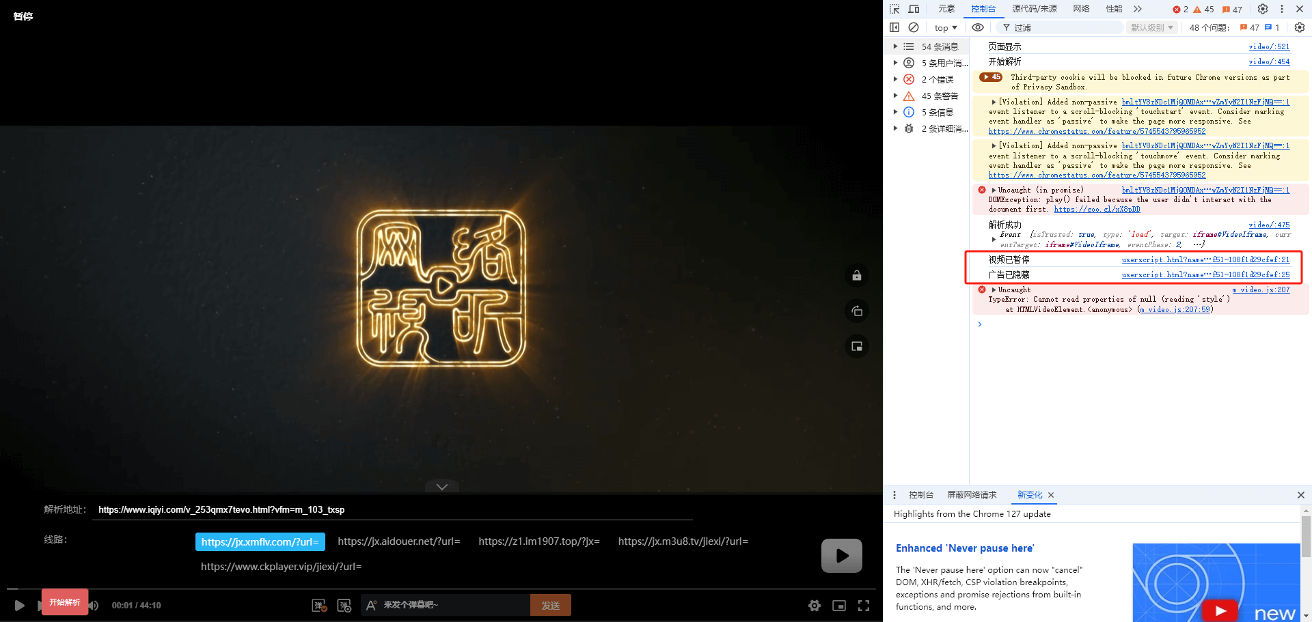Select line https://www.ckplayer.vip/jiexi/?url=
The height and width of the screenshot is (622, 1312).
click(x=282, y=567)
